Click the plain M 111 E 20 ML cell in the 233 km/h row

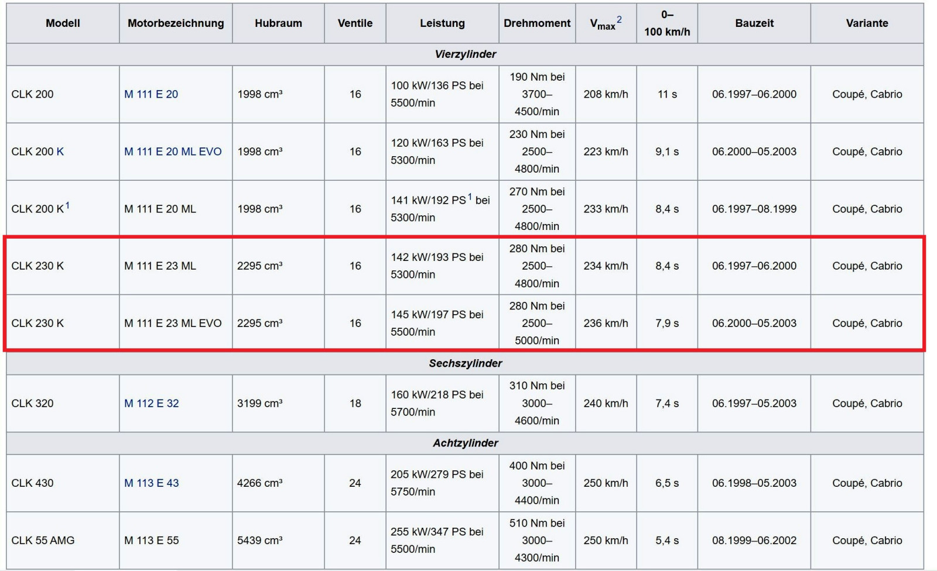pyautogui.click(x=176, y=209)
